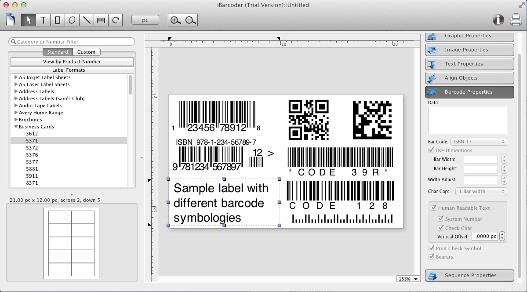
Task: Select the Line drawing tool
Action: [x=86, y=20]
